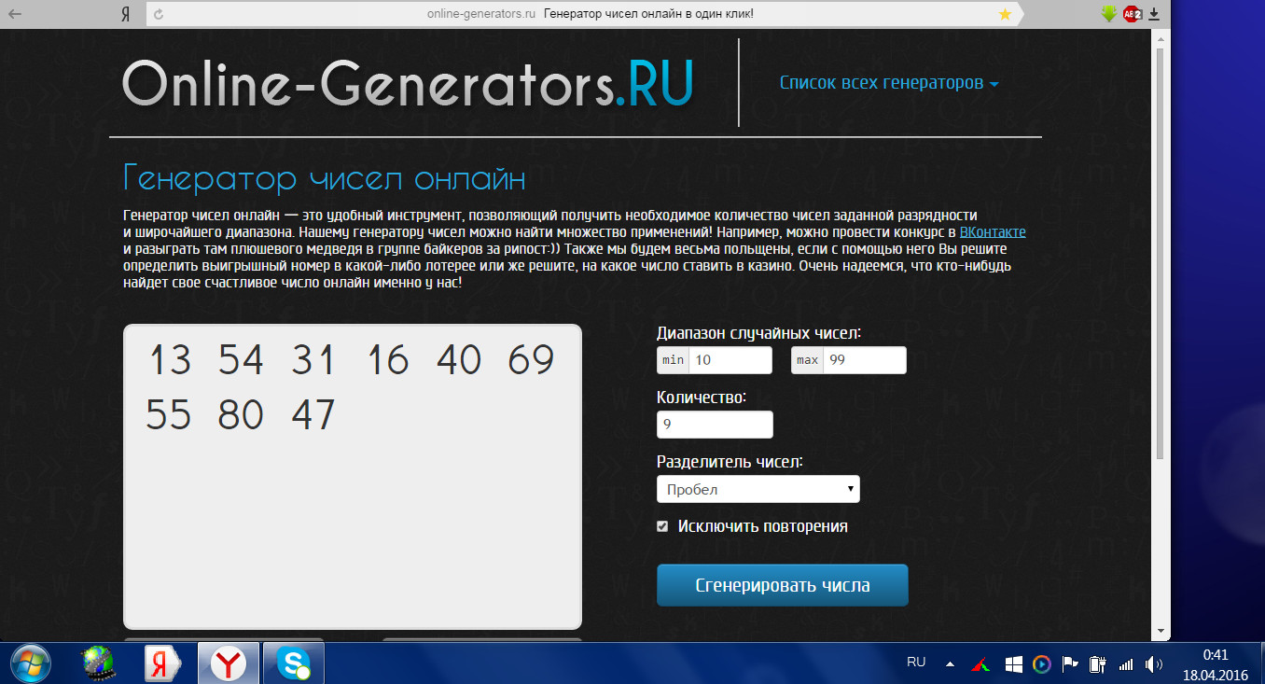Image resolution: width=1265 pixels, height=684 pixels.
Task: Toggle 'Исключить повторения' checkbox
Action: (x=662, y=526)
